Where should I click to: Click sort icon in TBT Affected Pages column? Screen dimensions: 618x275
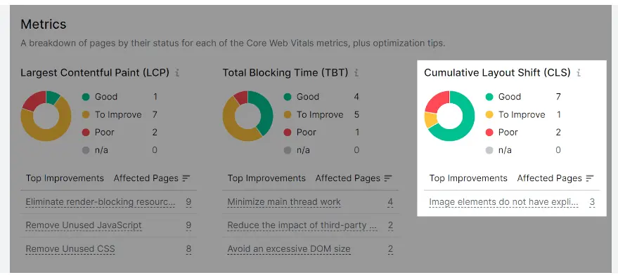click(x=388, y=178)
